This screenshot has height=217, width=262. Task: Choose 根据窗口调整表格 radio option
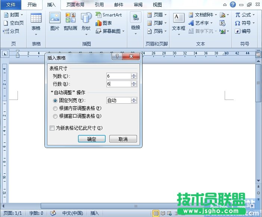[55, 116]
